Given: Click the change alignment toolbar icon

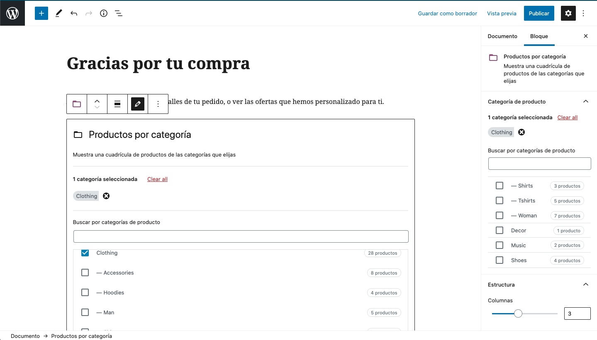Looking at the screenshot, I should (x=117, y=104).
